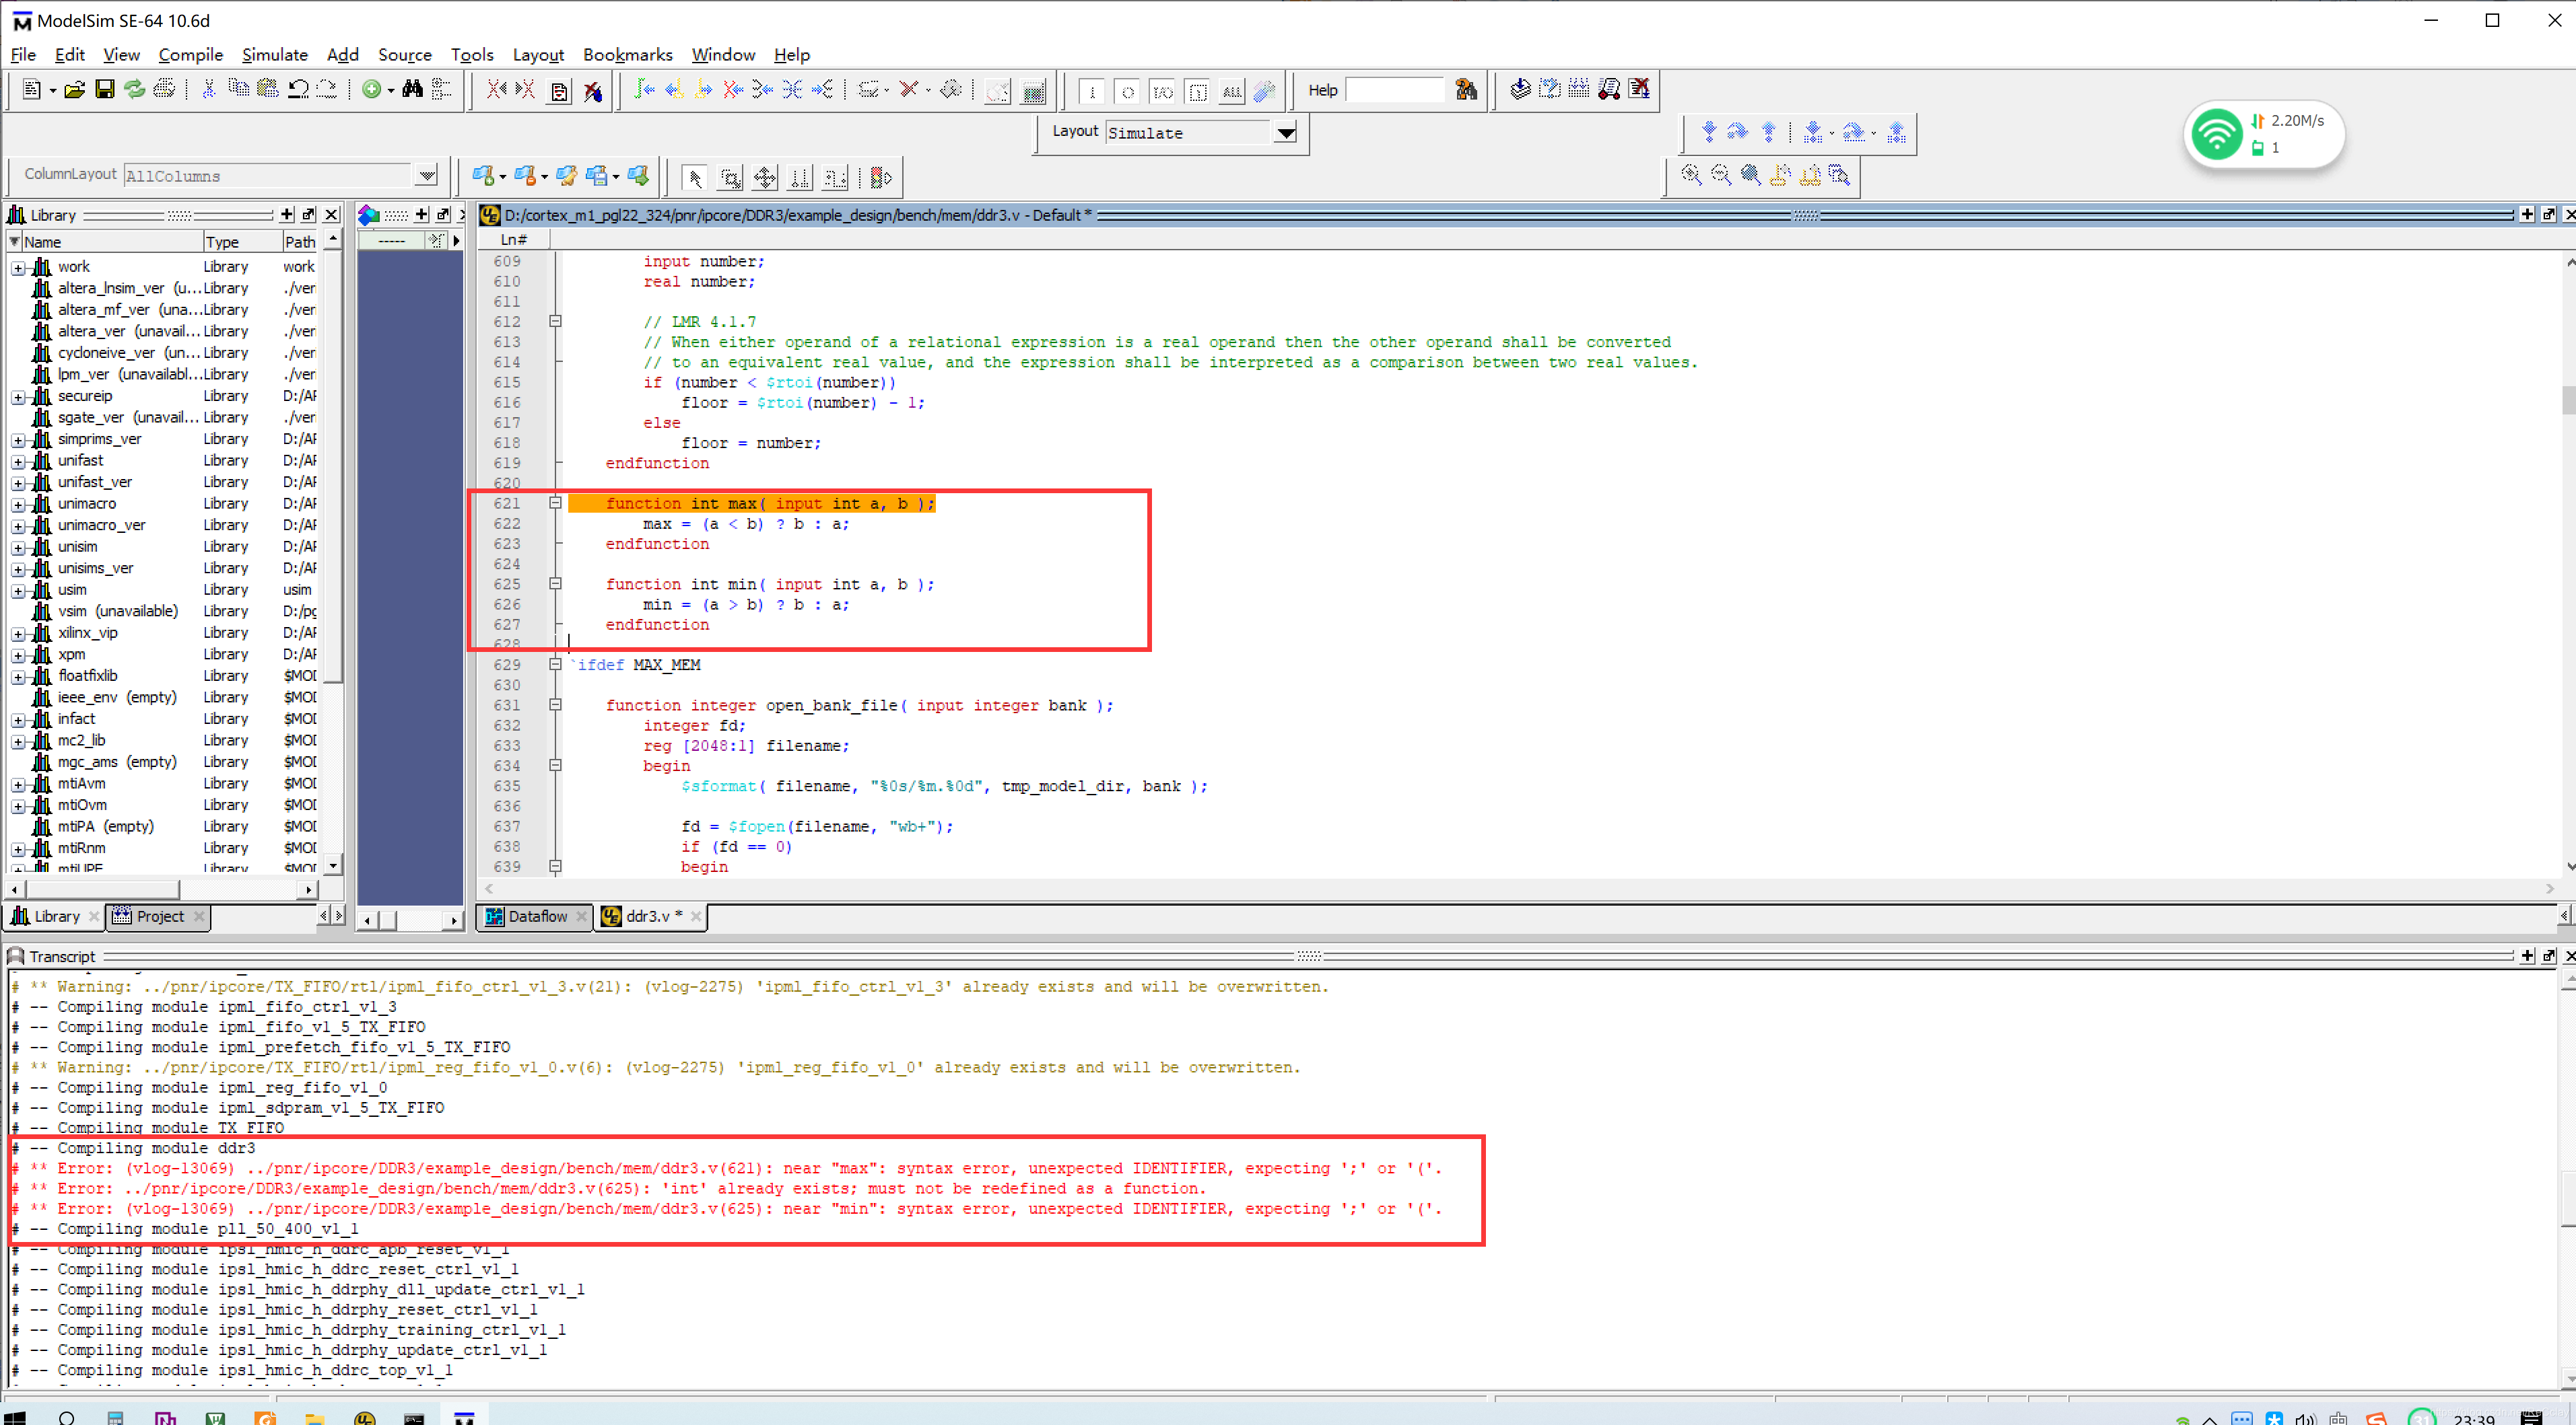This screenshot has width=2576, height=1425.
Task: Click the binoculars Find icon
Action: click(412, 90)
